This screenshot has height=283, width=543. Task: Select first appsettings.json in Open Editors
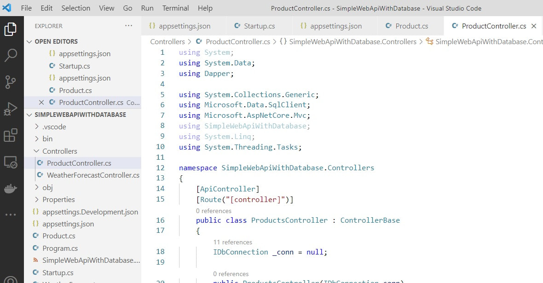[x=83, y=54]
